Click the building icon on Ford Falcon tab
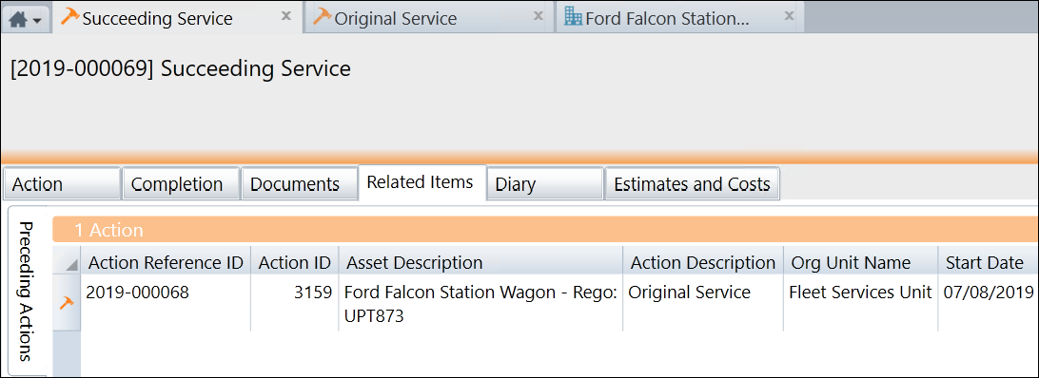This screenshot has height=378, width=1039. click(x=573, y=16)
